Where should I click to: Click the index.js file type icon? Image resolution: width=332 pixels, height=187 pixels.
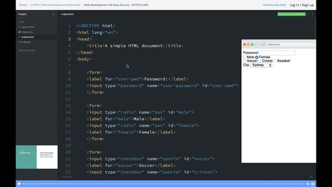point(20,42)
